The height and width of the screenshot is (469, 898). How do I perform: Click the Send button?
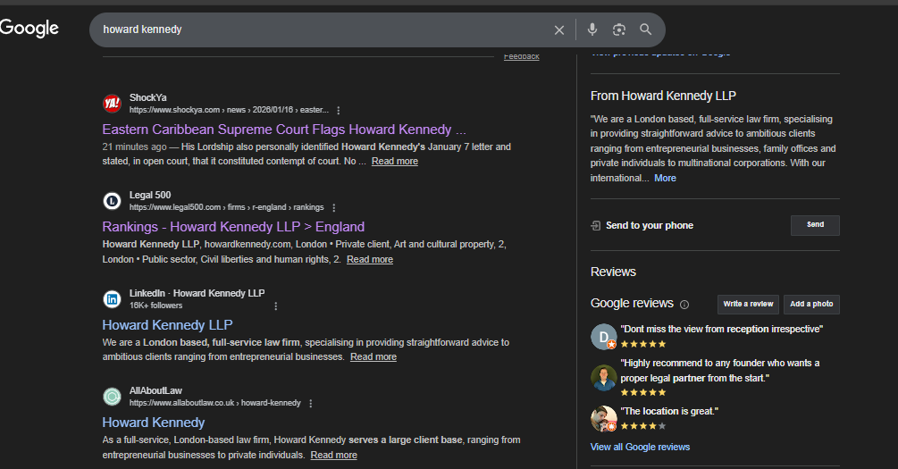tap(815, 225)
